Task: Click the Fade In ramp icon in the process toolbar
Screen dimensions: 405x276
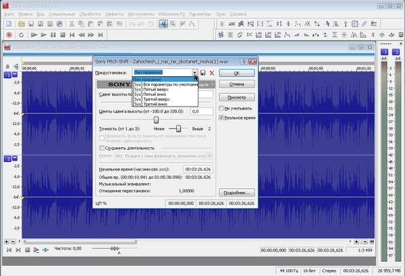Action: pyautogui.click(x=296, y=34)
